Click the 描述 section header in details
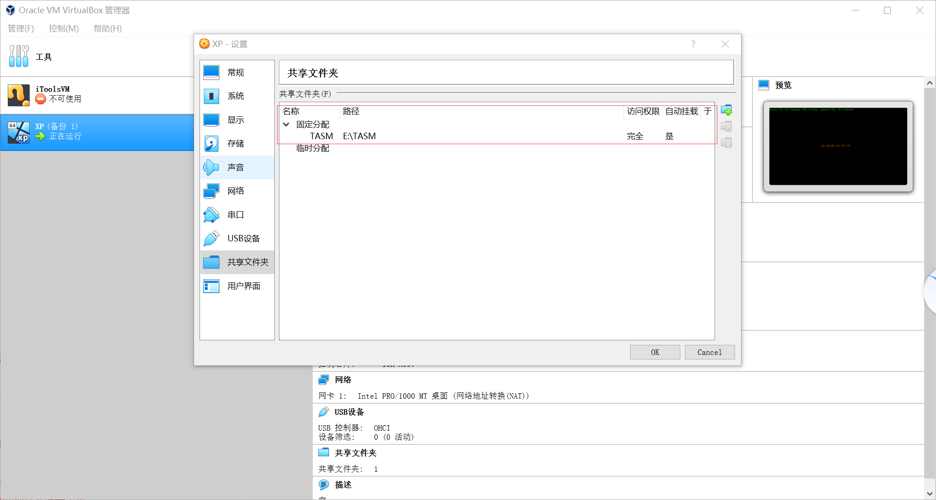The height and width of the screenshot is (500, 936). click(343, 484)
